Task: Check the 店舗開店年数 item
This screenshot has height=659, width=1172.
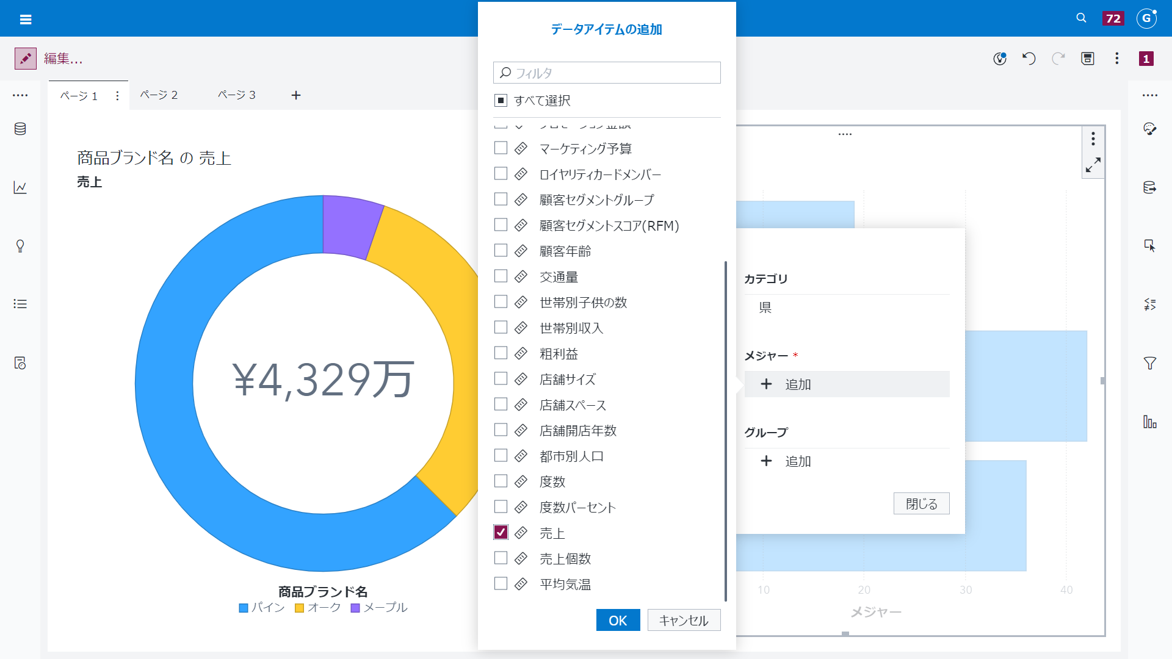Action: 501,430
